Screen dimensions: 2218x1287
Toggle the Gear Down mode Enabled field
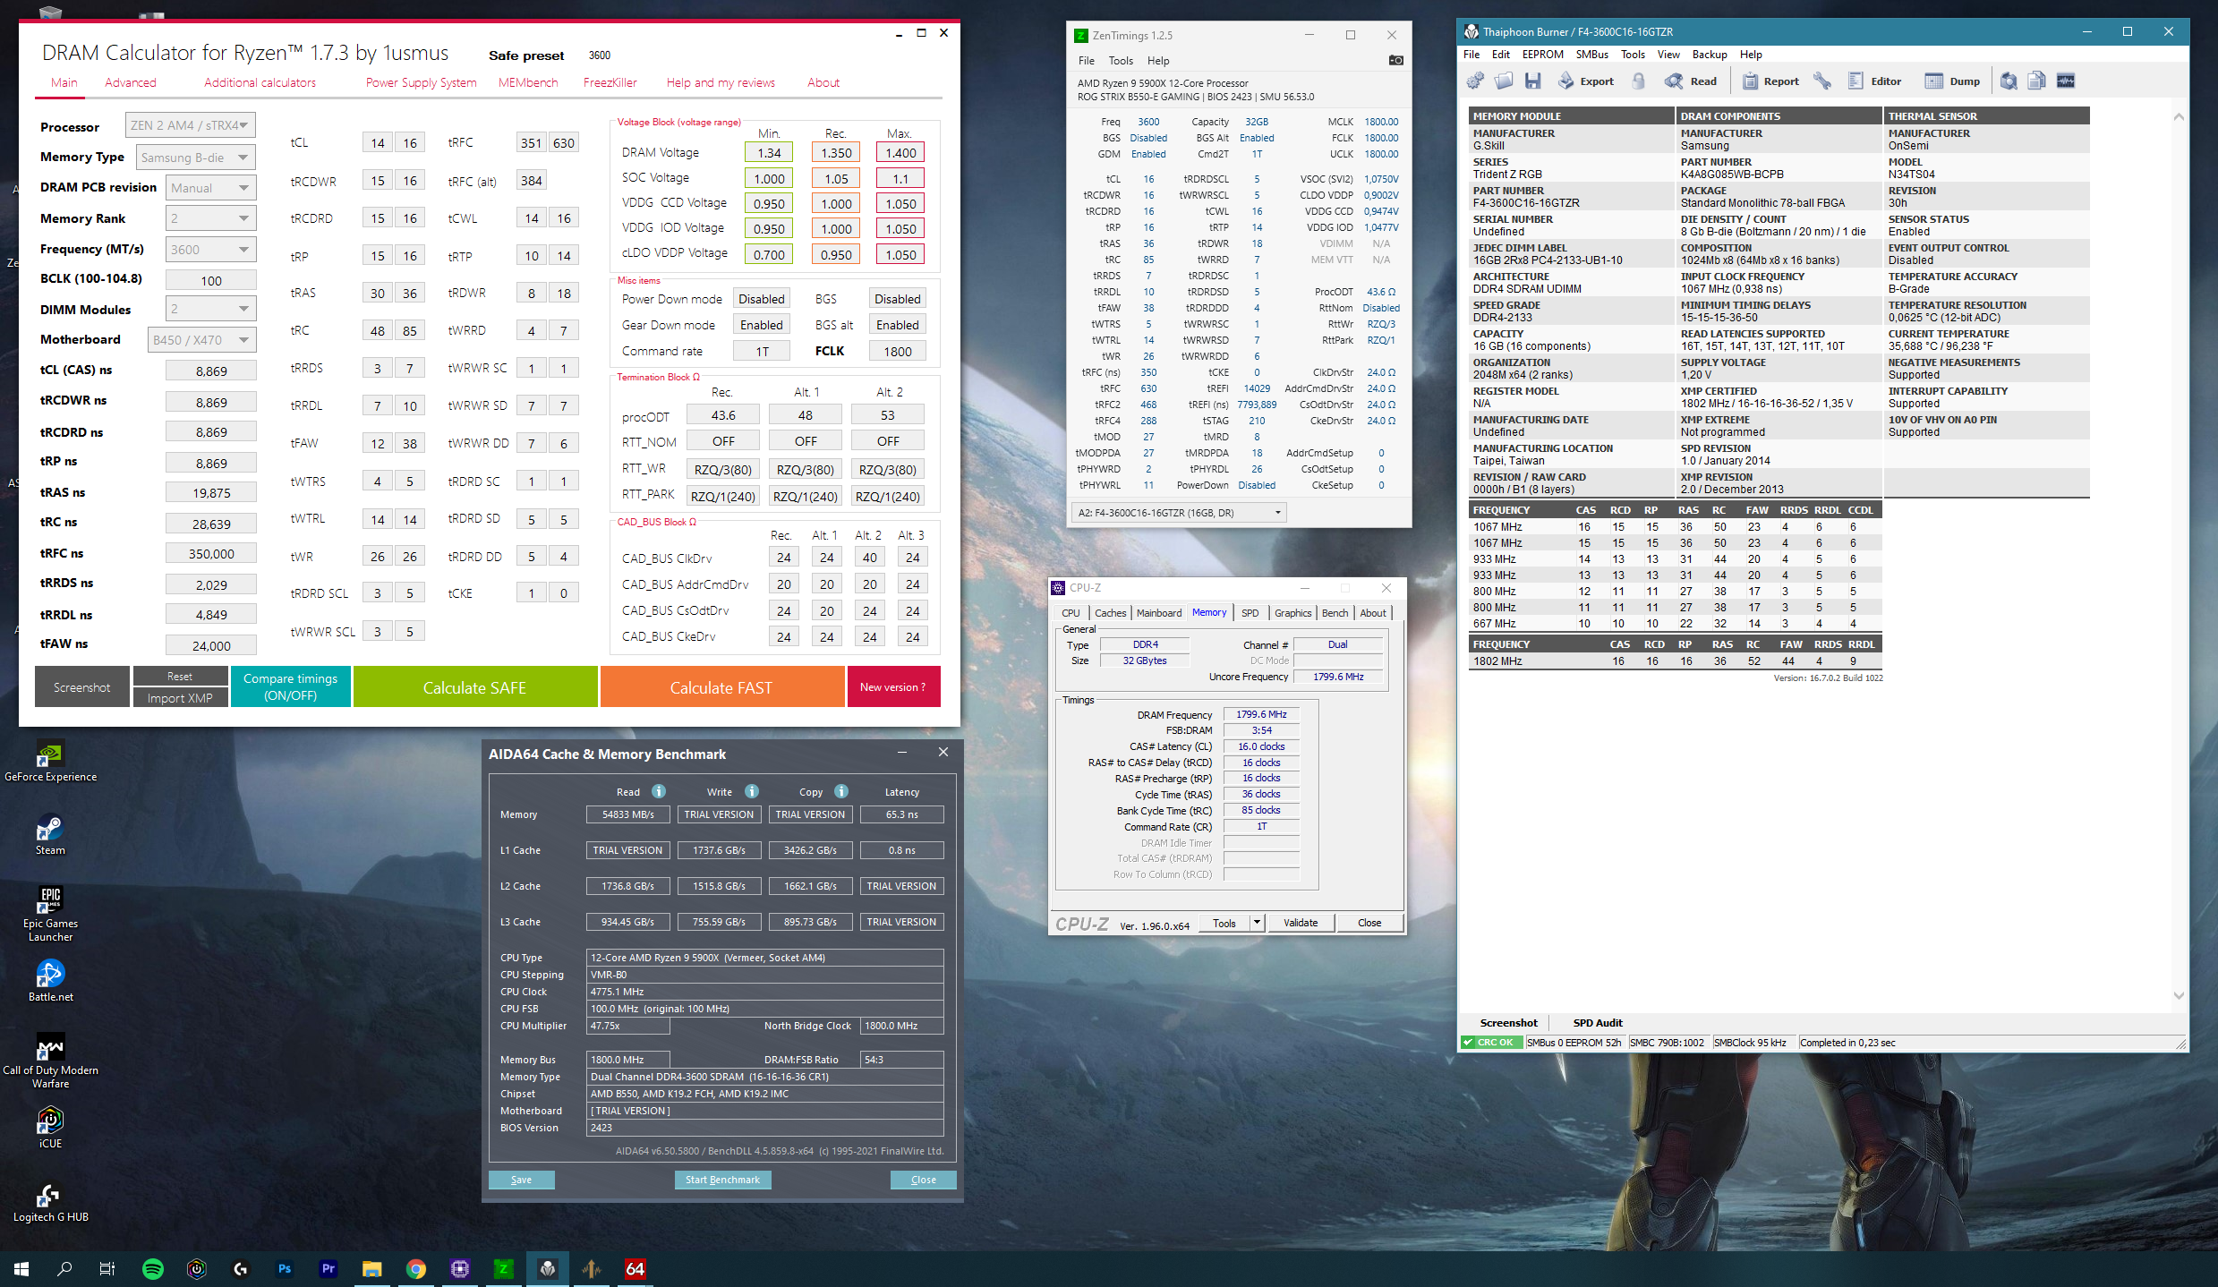click(x=761, y=325)
